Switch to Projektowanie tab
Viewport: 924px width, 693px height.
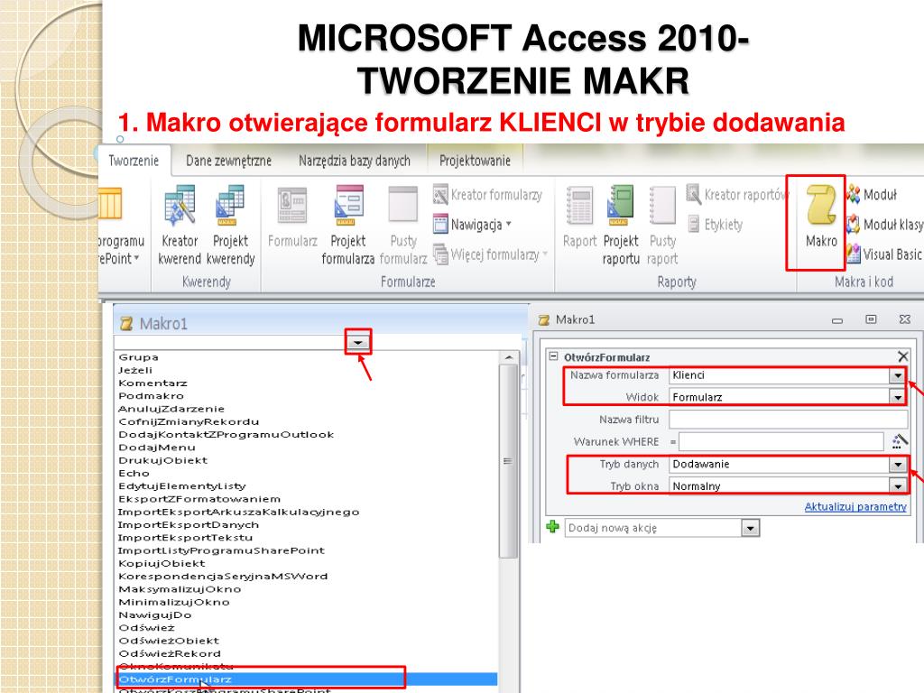475,161
